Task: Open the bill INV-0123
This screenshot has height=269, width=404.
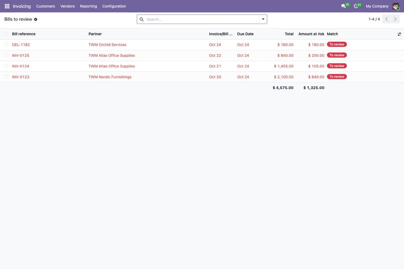Action: (x=21, y=77)
